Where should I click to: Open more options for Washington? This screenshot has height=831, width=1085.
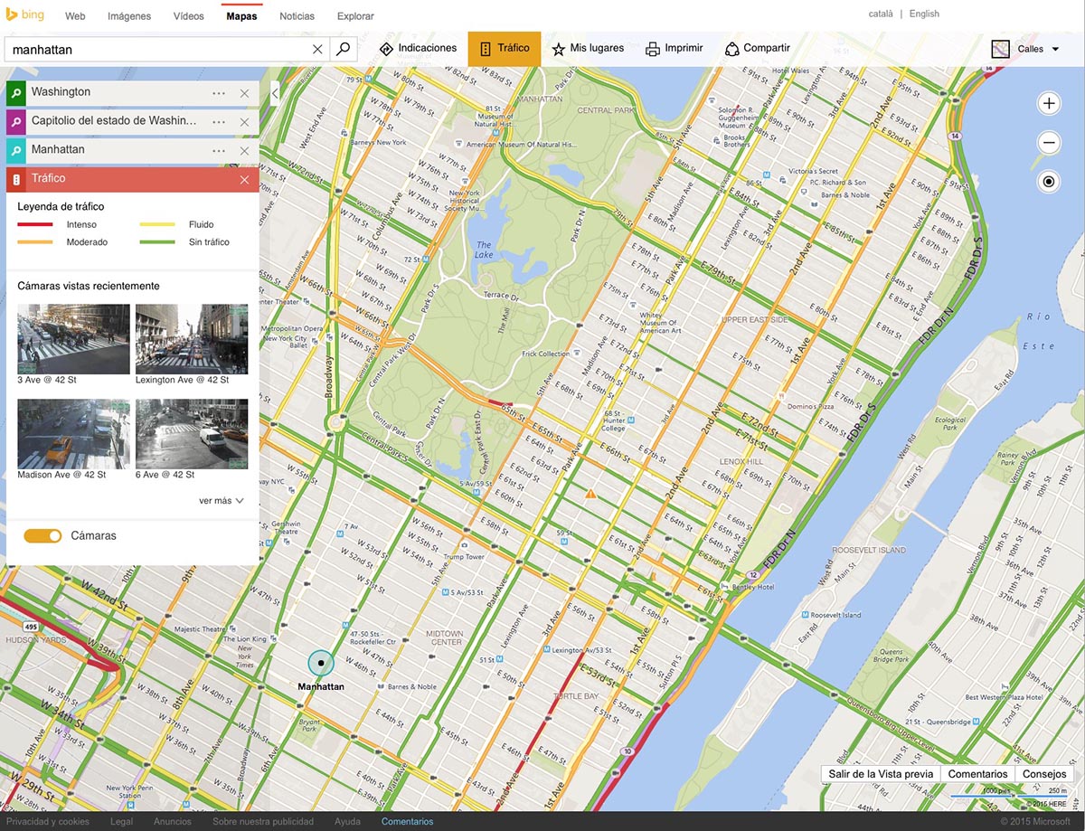point(219,93)
